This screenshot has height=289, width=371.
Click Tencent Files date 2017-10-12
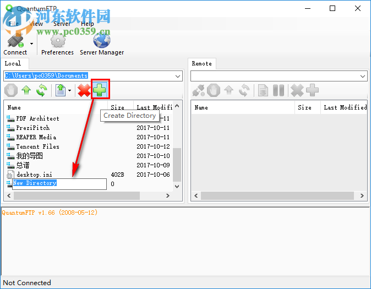pos(153,146)
